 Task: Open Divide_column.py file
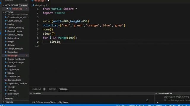[15, 62]
